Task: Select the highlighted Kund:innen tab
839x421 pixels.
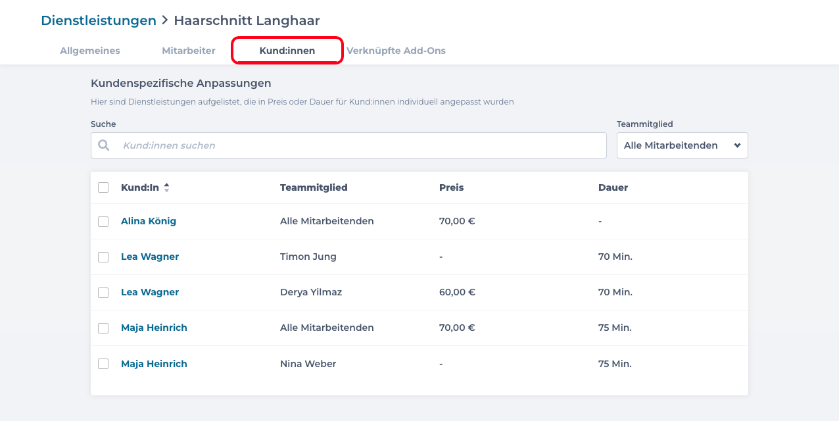Action: point(287,50)
